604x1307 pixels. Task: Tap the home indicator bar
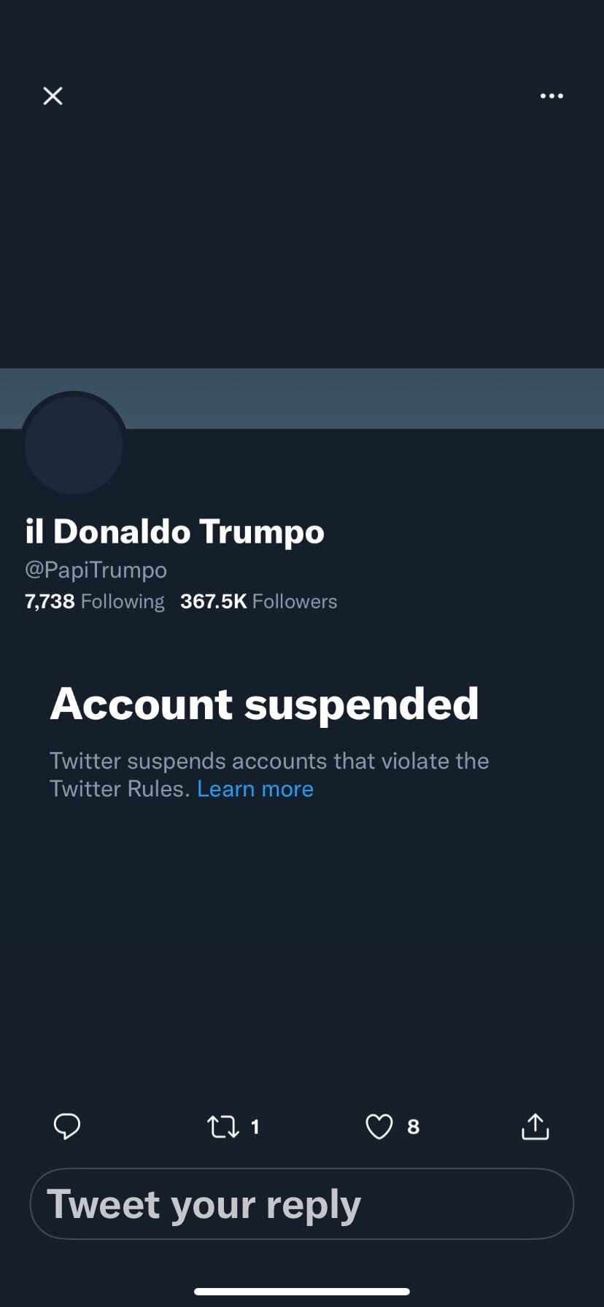[302, 1291]
